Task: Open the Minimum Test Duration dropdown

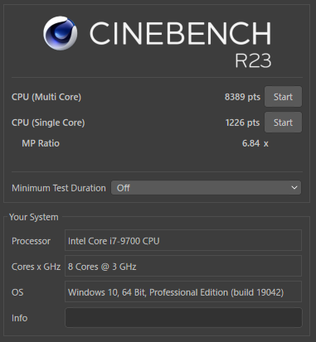Action: click(x=206, y=188)
